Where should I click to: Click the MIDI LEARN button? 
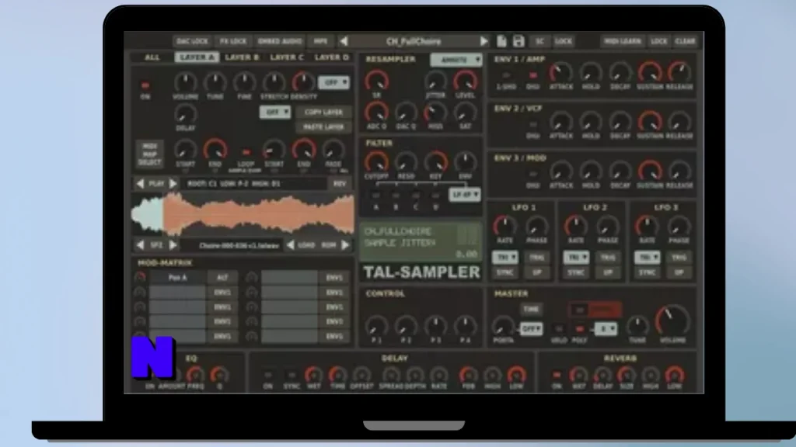[x=623, y=41]
